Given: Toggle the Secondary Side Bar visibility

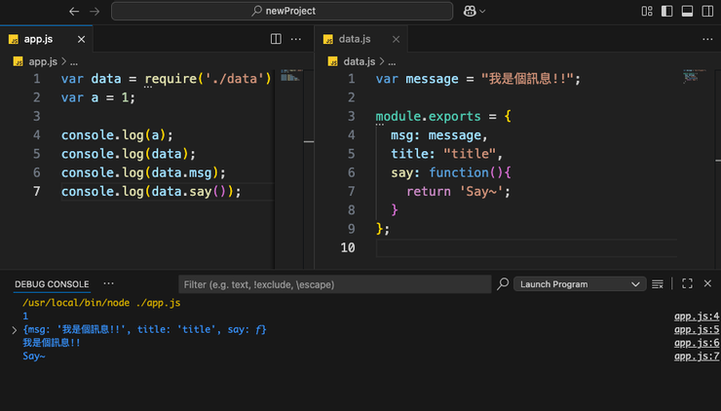Looking at the screenshot, I should coord(707,11).
